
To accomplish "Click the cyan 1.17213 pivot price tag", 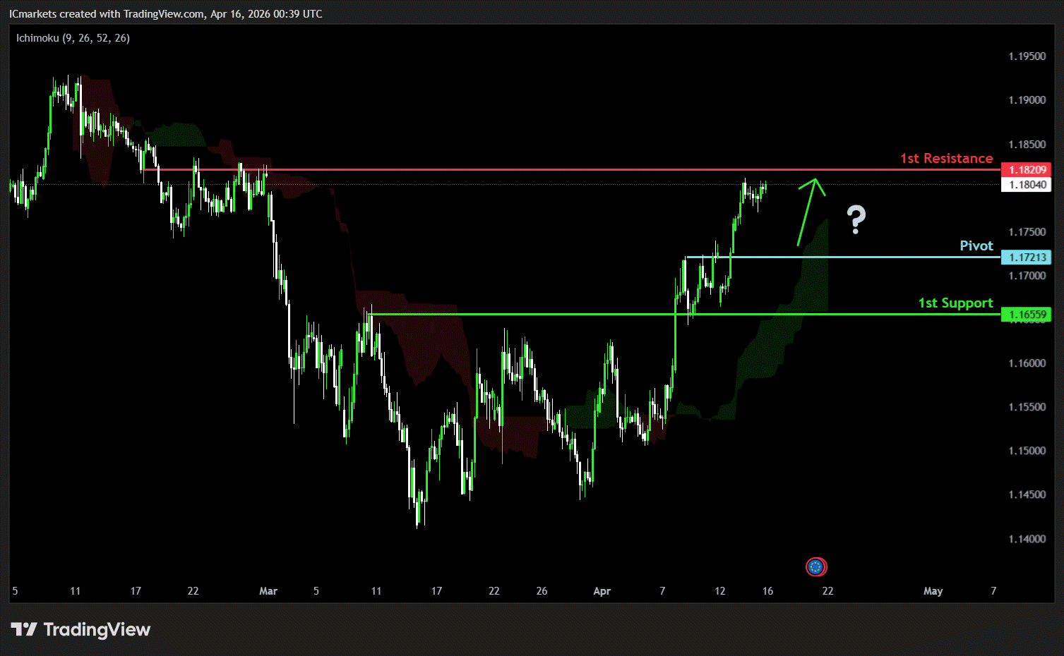I will click(1026, 257).
